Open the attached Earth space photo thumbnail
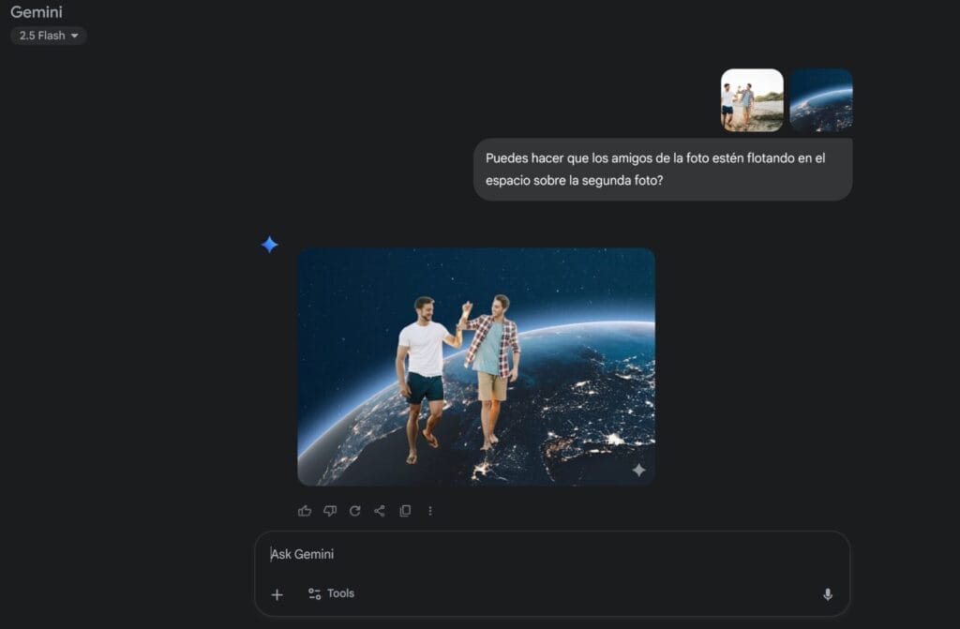This screenshot has width=960, height=629. 821,99
